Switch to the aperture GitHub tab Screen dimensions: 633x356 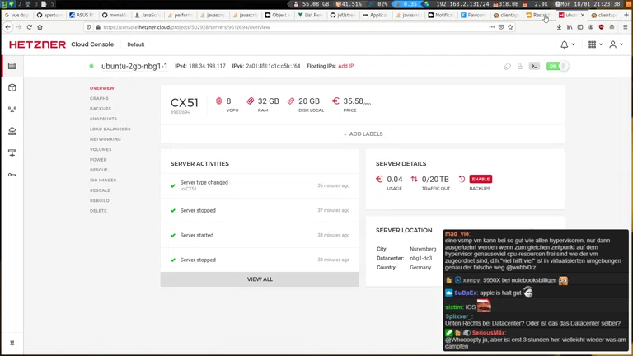[x=49, y=15]
